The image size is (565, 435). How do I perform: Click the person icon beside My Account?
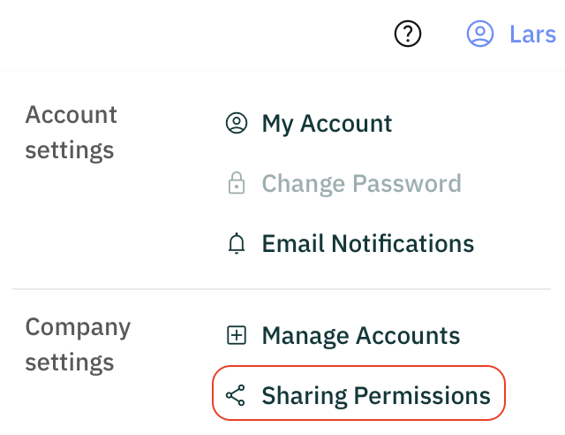point(237,124)
